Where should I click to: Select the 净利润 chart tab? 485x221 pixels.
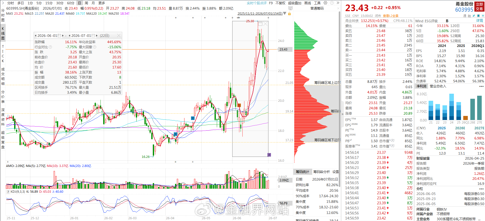pos(421,86)
